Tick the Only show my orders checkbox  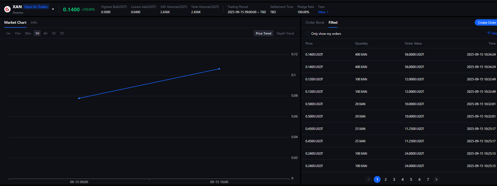point(307,33)
